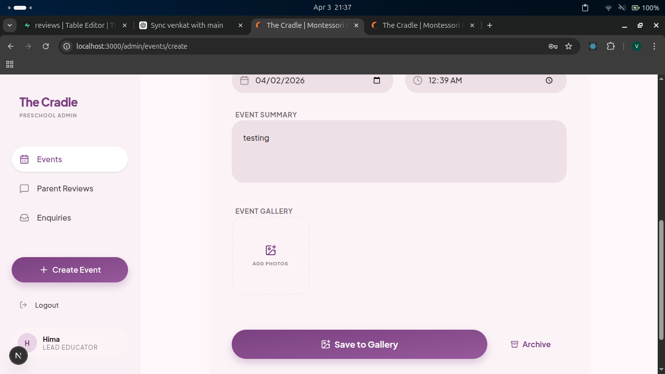Expand the tab search dropdown arrow
The image size is (665, 374).
click(x=9, y=25)
